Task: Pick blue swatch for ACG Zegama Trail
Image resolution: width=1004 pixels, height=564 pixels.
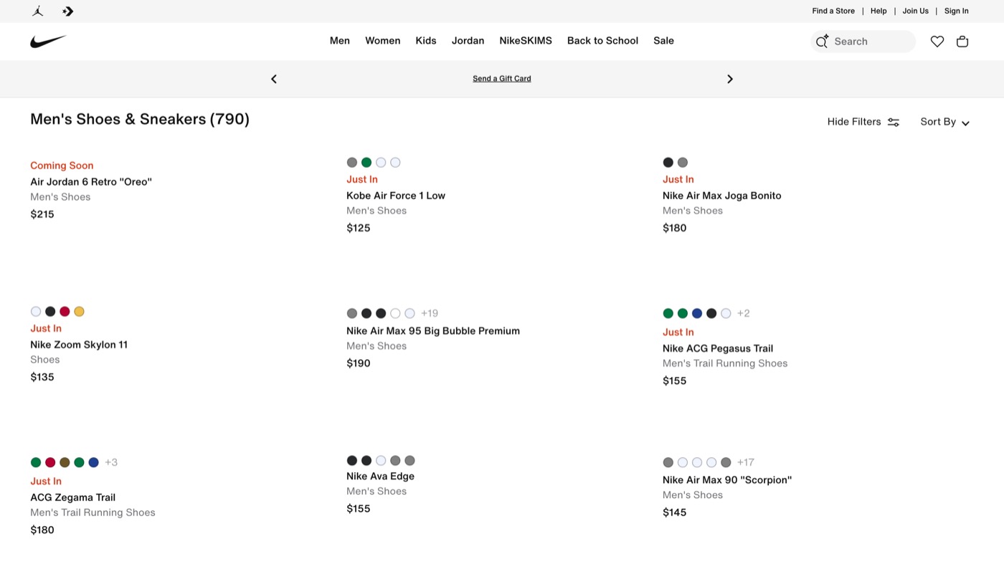Action: pyautogui.click(x=93, y=462)
